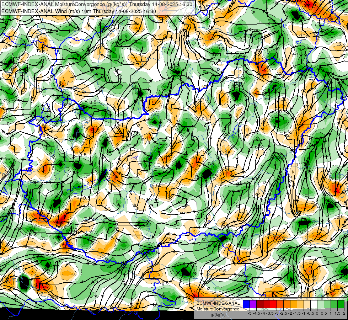Click the '-4.5' tick label on legend scale
Viewport: 348px width, 320px height.
tap(256, 313)
